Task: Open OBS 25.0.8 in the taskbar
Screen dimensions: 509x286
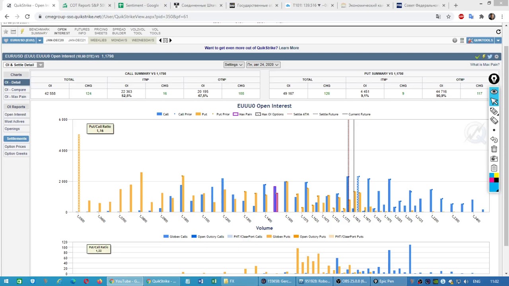Action: pyautogui.click(x=351, y=281)
